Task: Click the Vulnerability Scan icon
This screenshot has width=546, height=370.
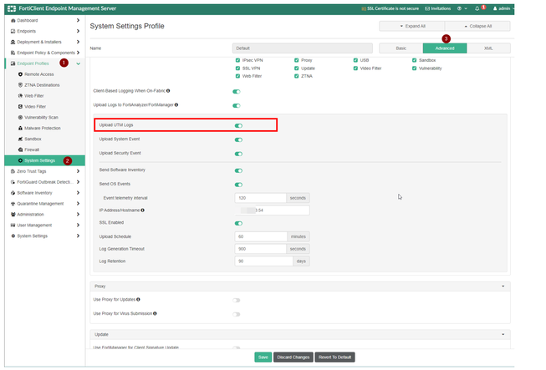Action: tap(20, 118)
